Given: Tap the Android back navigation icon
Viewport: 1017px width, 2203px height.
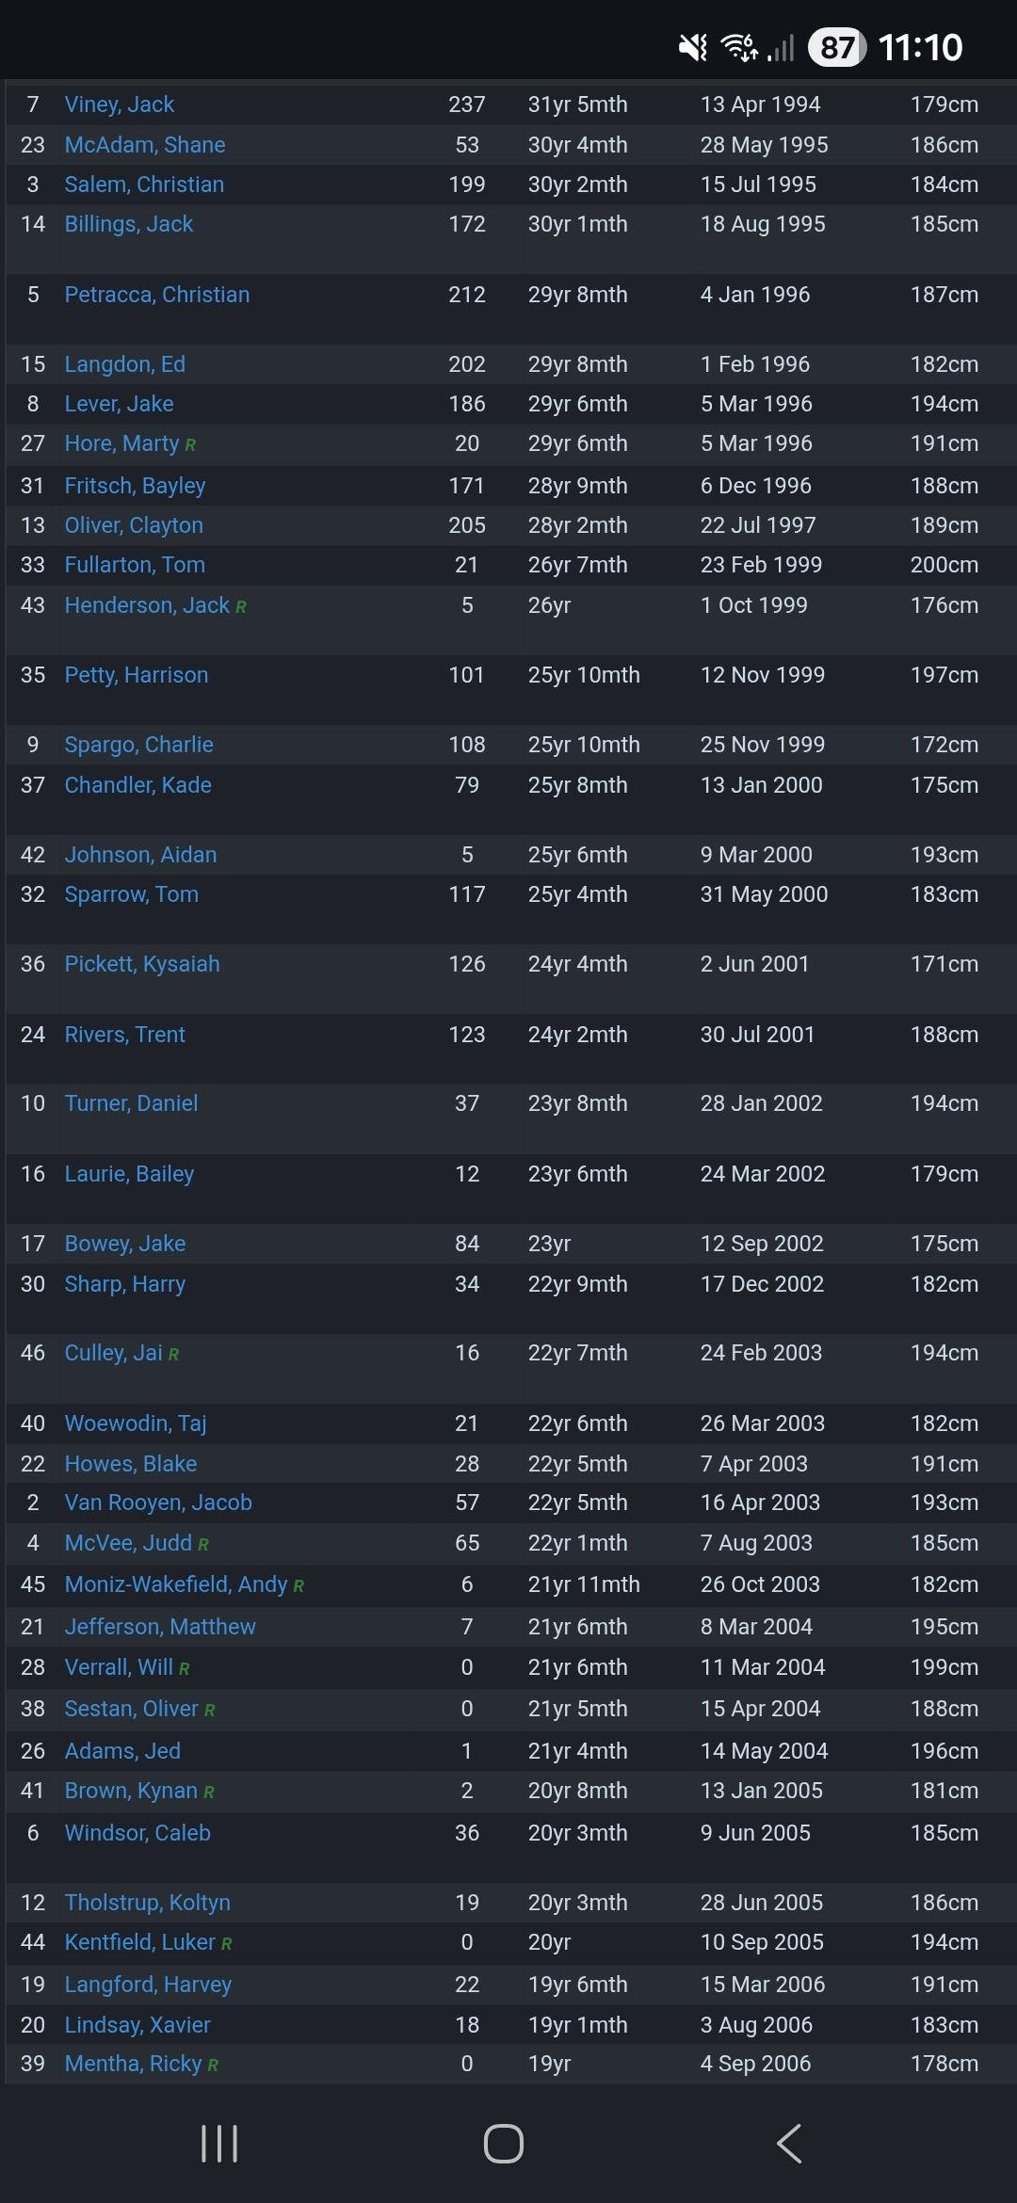Looking at the screenshot, I should tap(789, 2144).
